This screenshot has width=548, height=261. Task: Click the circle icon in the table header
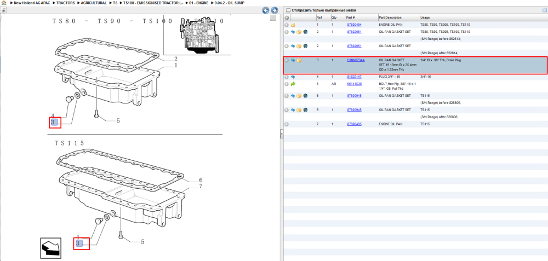coord(287,18)
